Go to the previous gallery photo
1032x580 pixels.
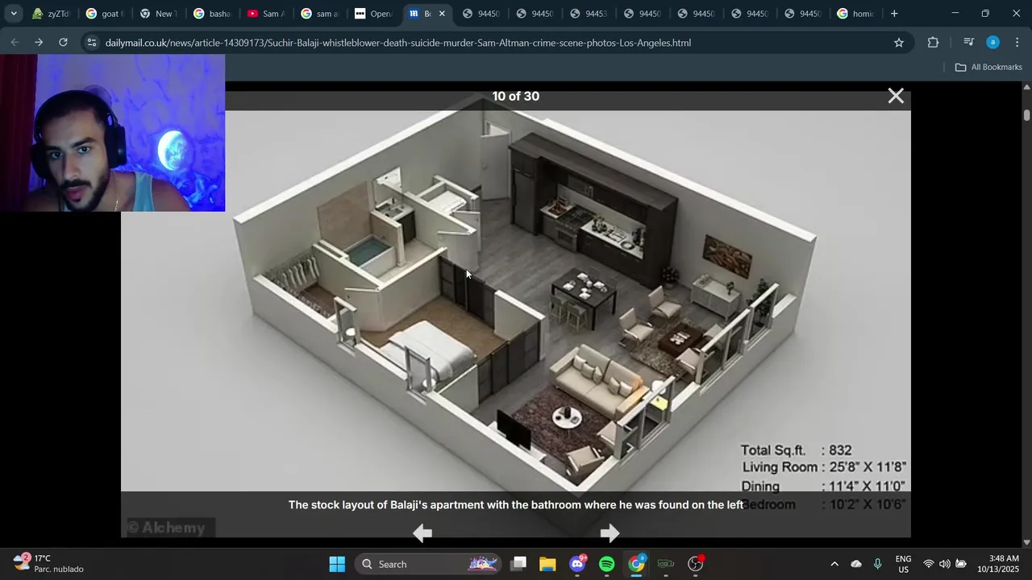click(x=422, y=532)
